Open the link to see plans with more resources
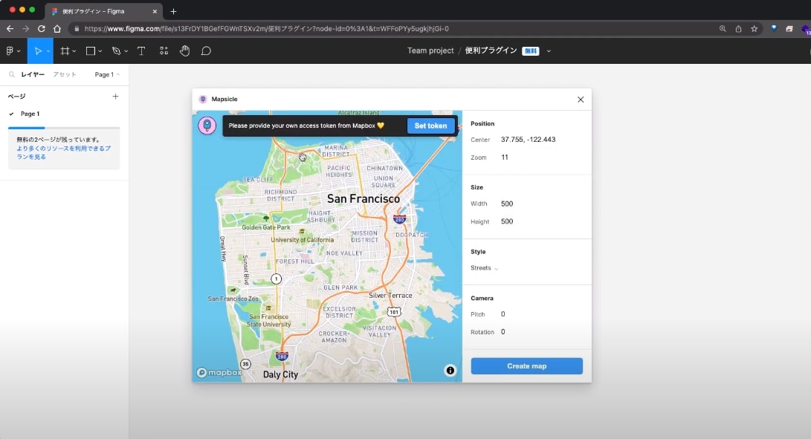The width and height of the screenshot is (811, 439). [x=63, y=152]
